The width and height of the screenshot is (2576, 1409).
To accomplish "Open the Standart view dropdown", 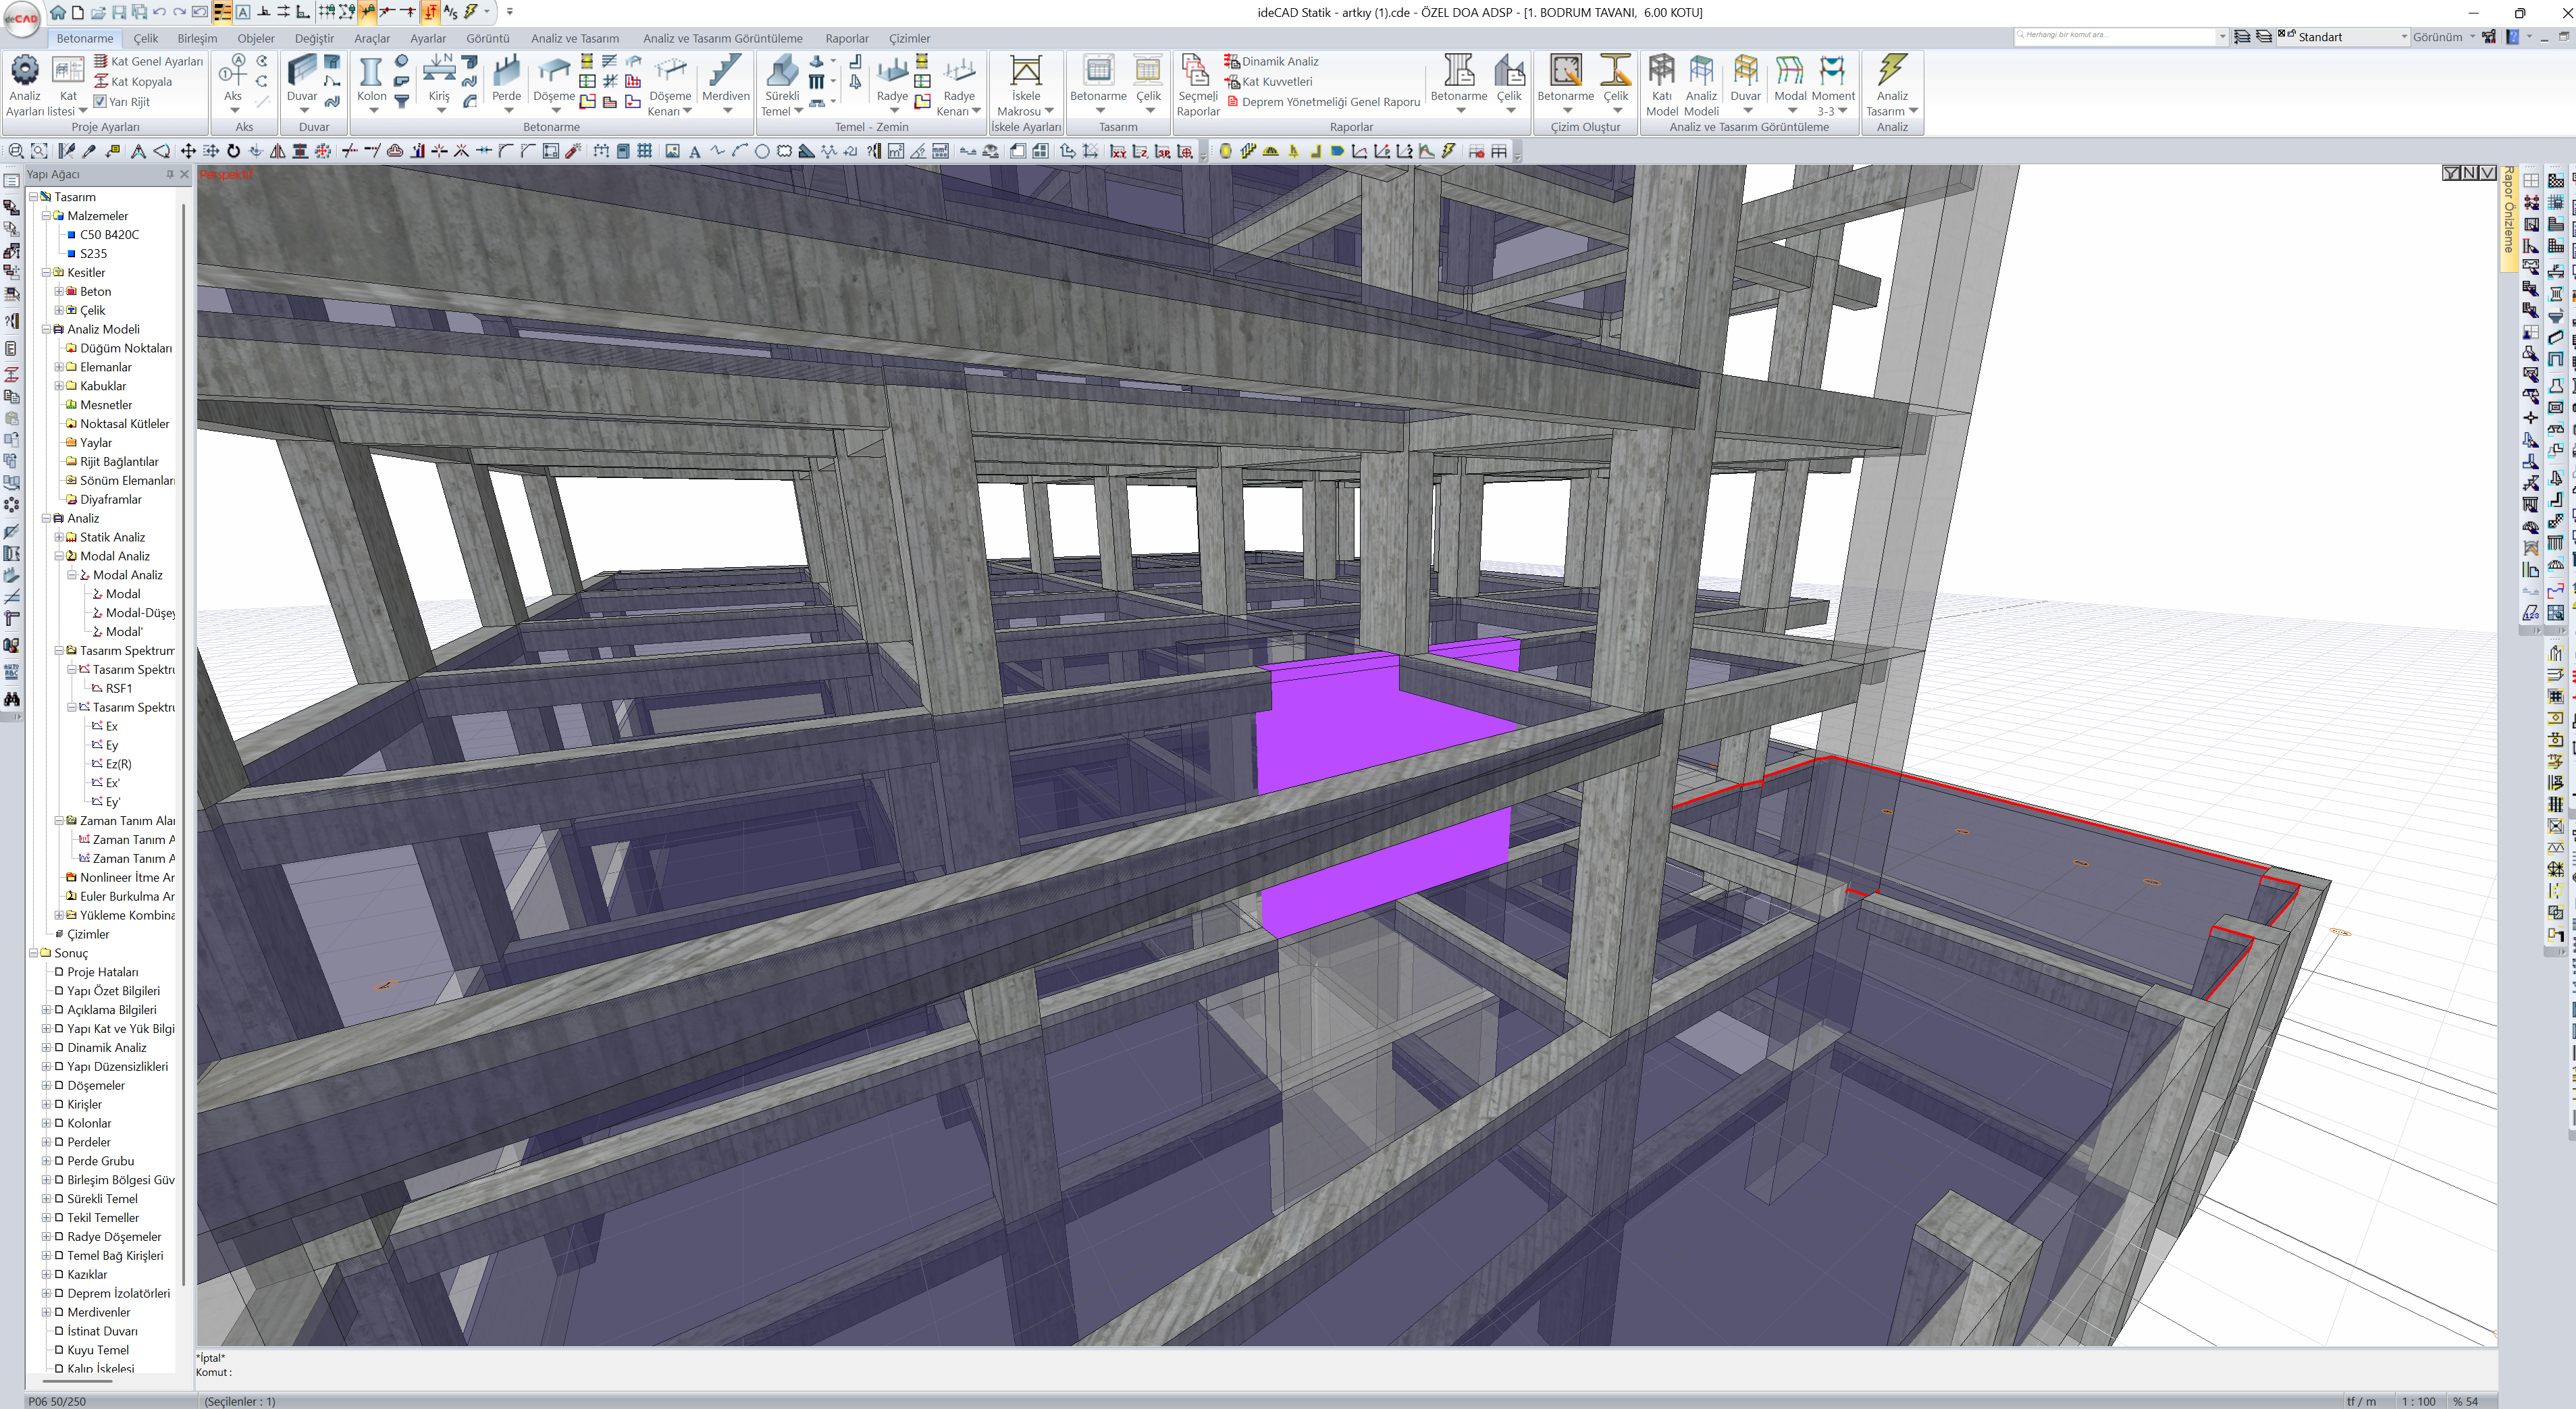I will 2403,37.
